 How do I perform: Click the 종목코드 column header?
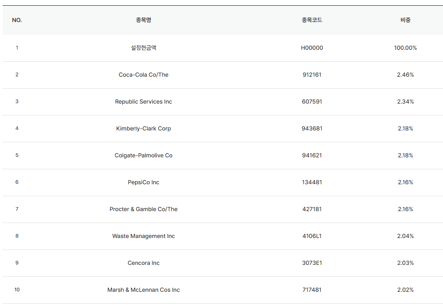click(x=312, y=20)
